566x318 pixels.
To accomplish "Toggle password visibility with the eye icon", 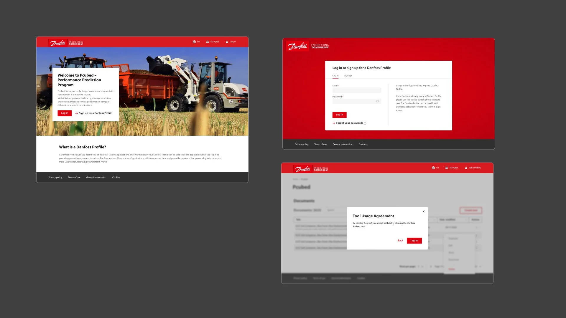I will [377, 101].
